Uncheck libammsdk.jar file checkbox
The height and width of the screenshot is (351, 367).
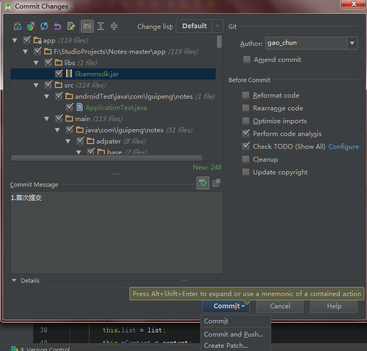click(x=59, y=74)
